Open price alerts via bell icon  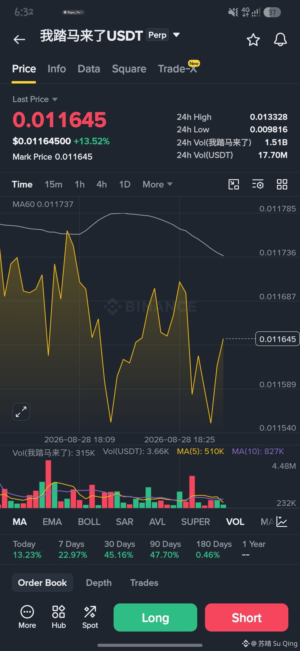[x=280, y=40]
